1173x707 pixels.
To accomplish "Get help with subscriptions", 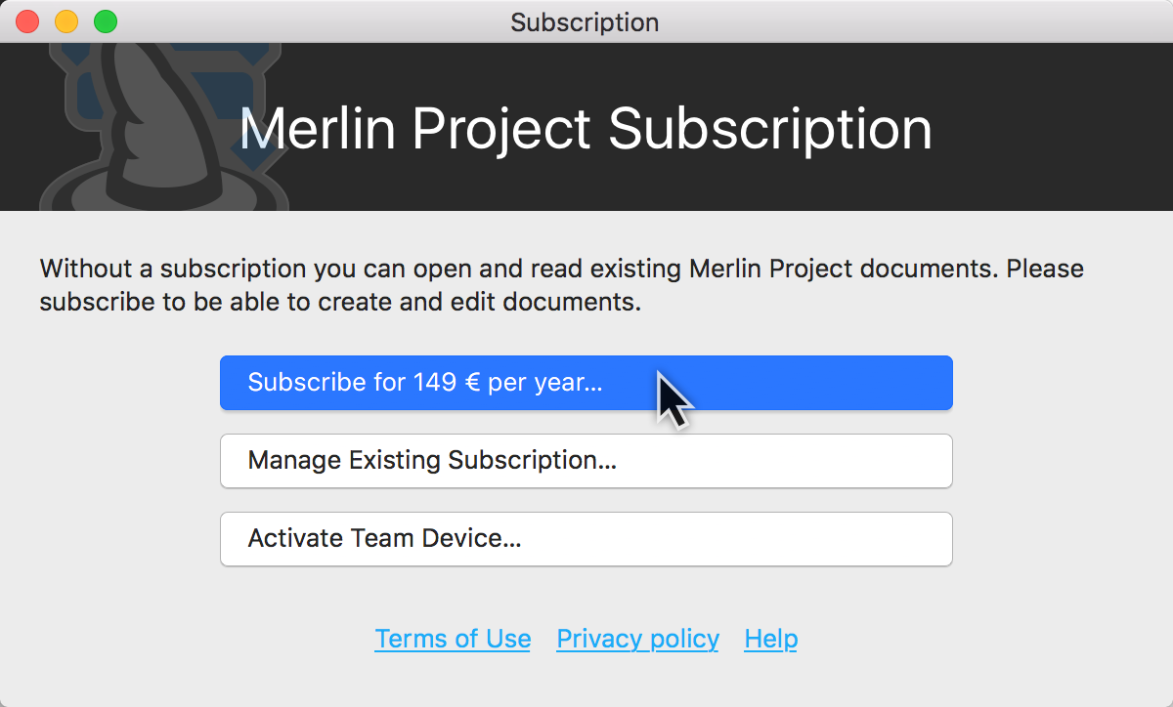I will 770,638.
